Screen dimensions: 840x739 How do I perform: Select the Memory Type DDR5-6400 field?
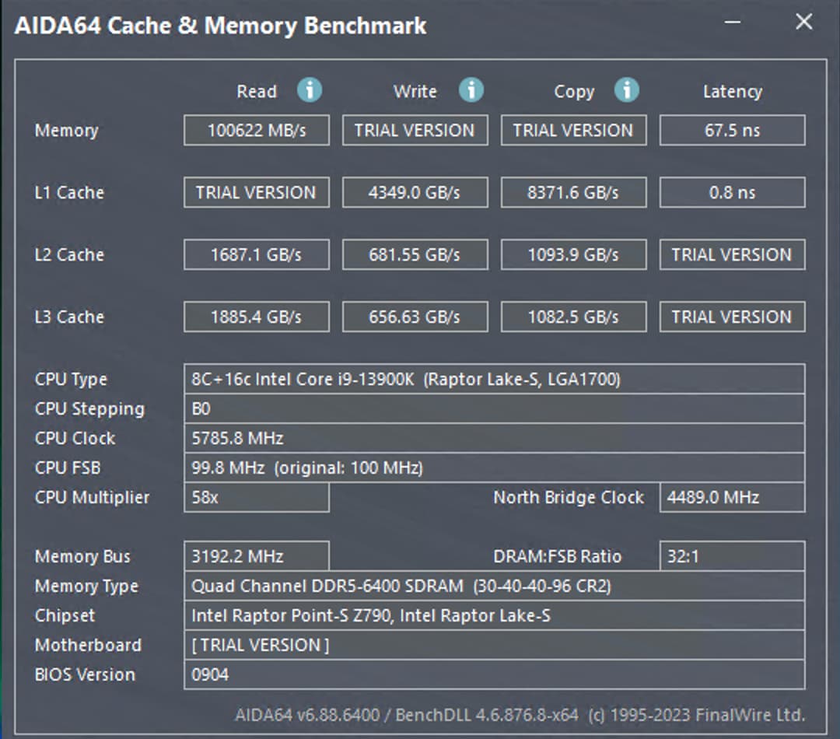494,586
